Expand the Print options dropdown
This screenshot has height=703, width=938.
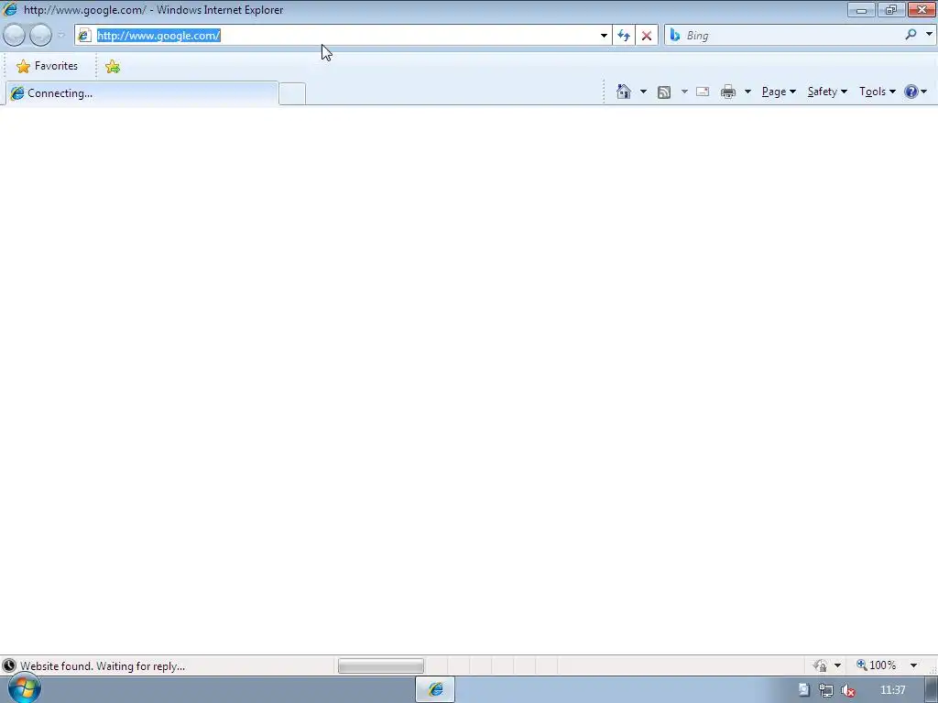(x=747, y=92)
